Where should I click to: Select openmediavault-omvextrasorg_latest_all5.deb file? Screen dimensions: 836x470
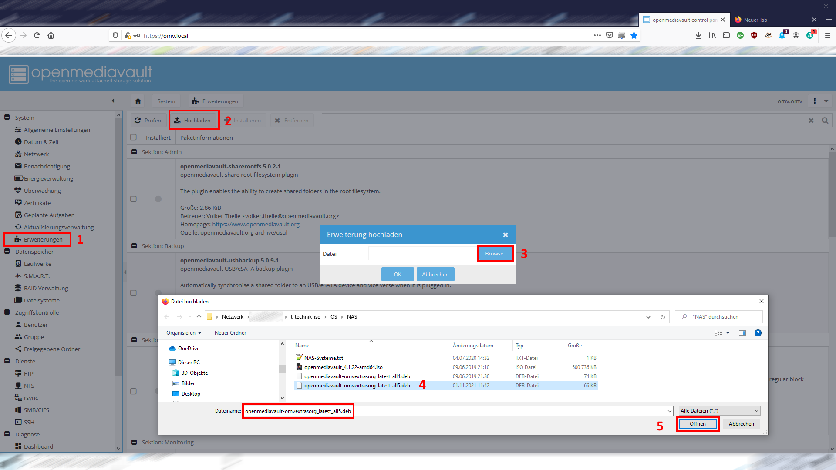tap(446, 386)
